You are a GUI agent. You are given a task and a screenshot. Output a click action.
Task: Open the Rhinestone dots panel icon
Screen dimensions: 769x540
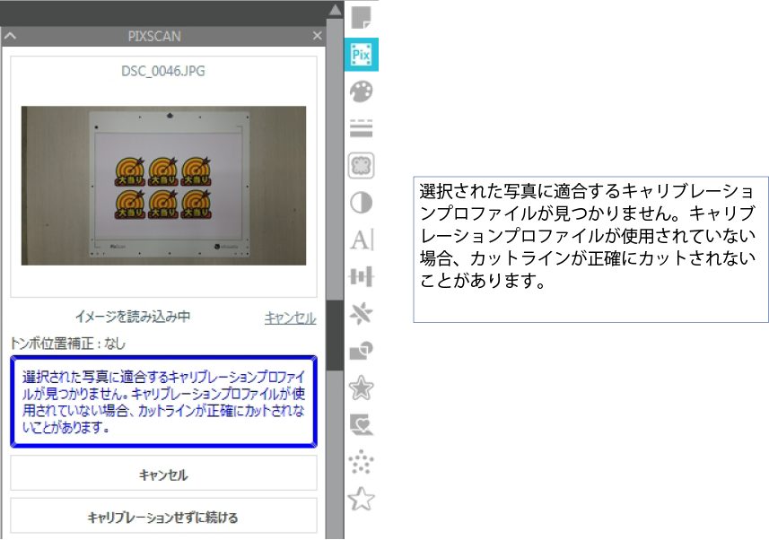click(x=362, y=462)
